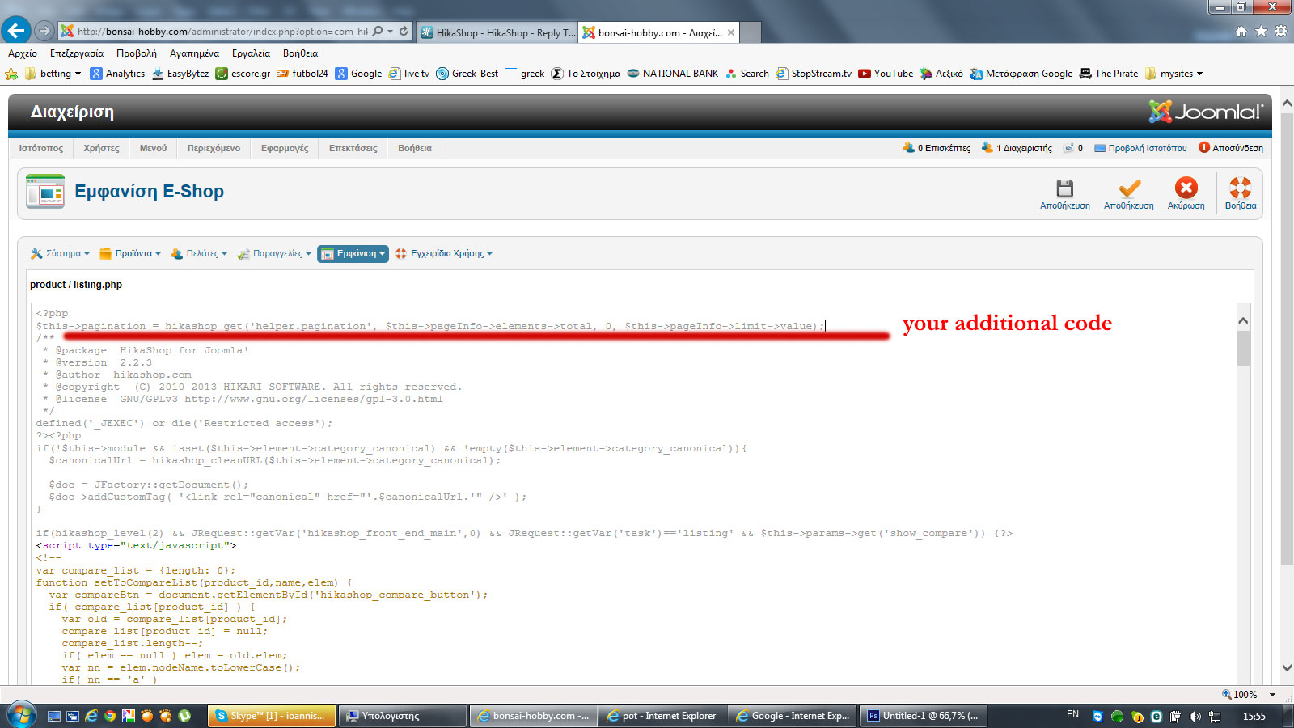Open the network connection tray icon
The width and height of the screenshot is (1294, 728).
1215,717
